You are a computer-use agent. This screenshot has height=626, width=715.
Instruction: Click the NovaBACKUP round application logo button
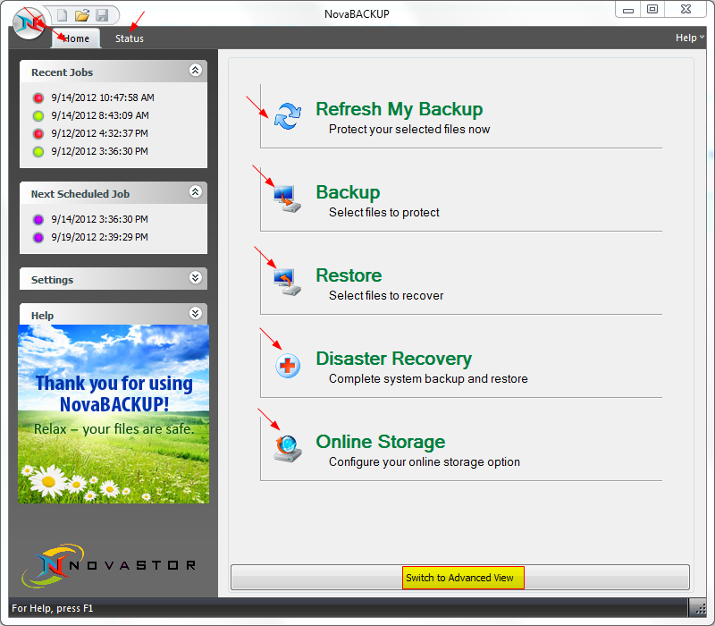pyautogui.click(x=29, y=23)
